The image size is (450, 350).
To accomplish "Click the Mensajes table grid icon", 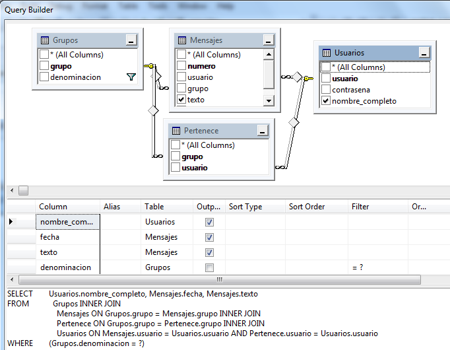I will click(x=182, y=40).
